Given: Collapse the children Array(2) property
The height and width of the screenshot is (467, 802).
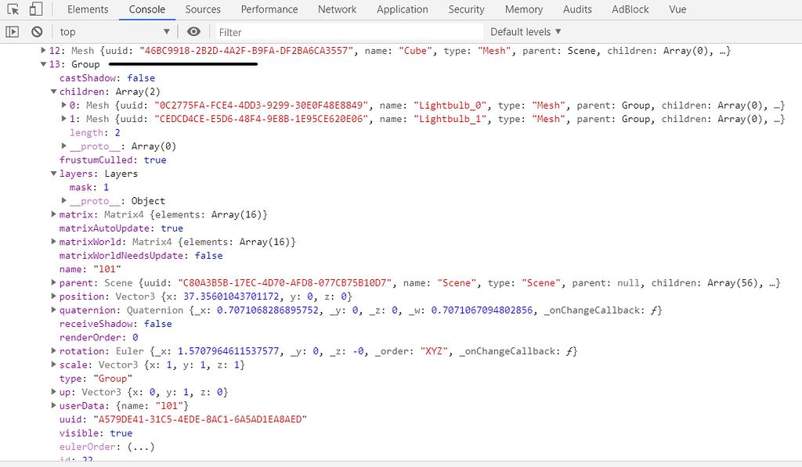Looking at the screenshot, I should [x=53, y=92].
